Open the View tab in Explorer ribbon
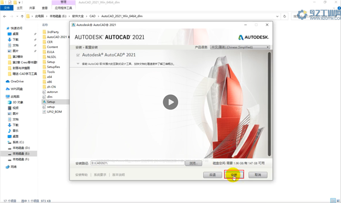The image size is (341, 203). (x=45, y=8)
